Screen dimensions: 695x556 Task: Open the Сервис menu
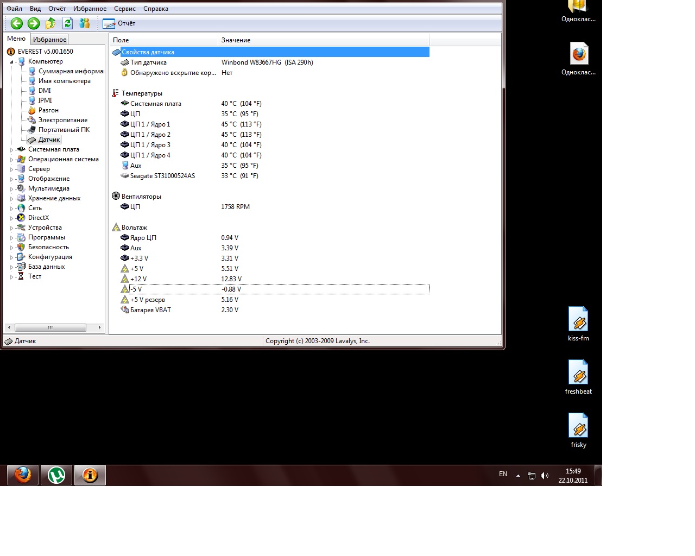[x=125, y=9]
